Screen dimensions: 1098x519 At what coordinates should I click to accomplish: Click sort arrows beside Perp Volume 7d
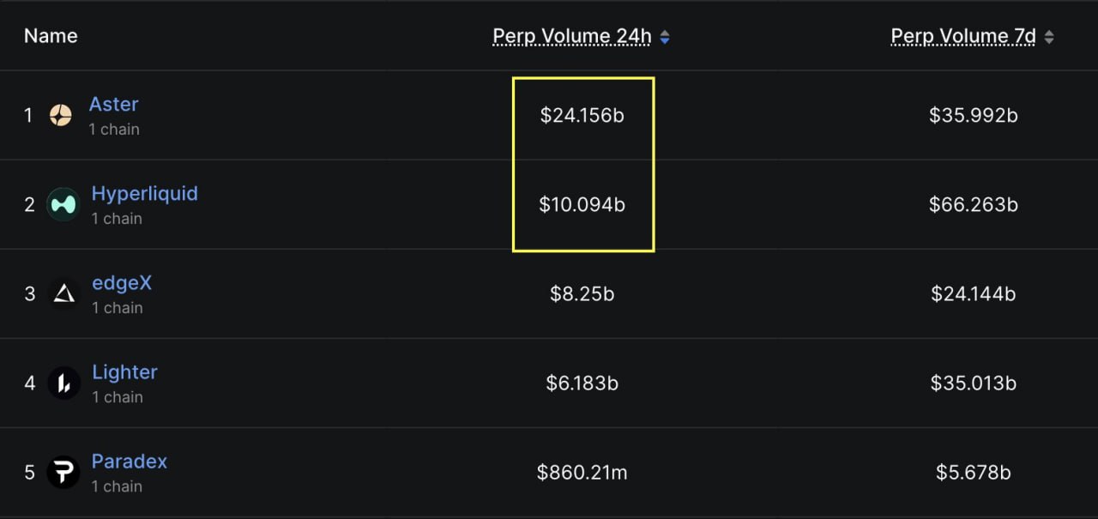click(1049, 37)
